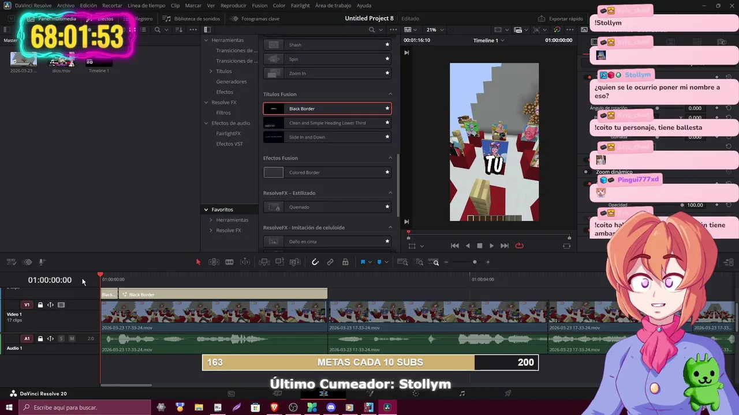Lock the Video 1 track
This screenshot has height=415, width=739.
point(40,305)
